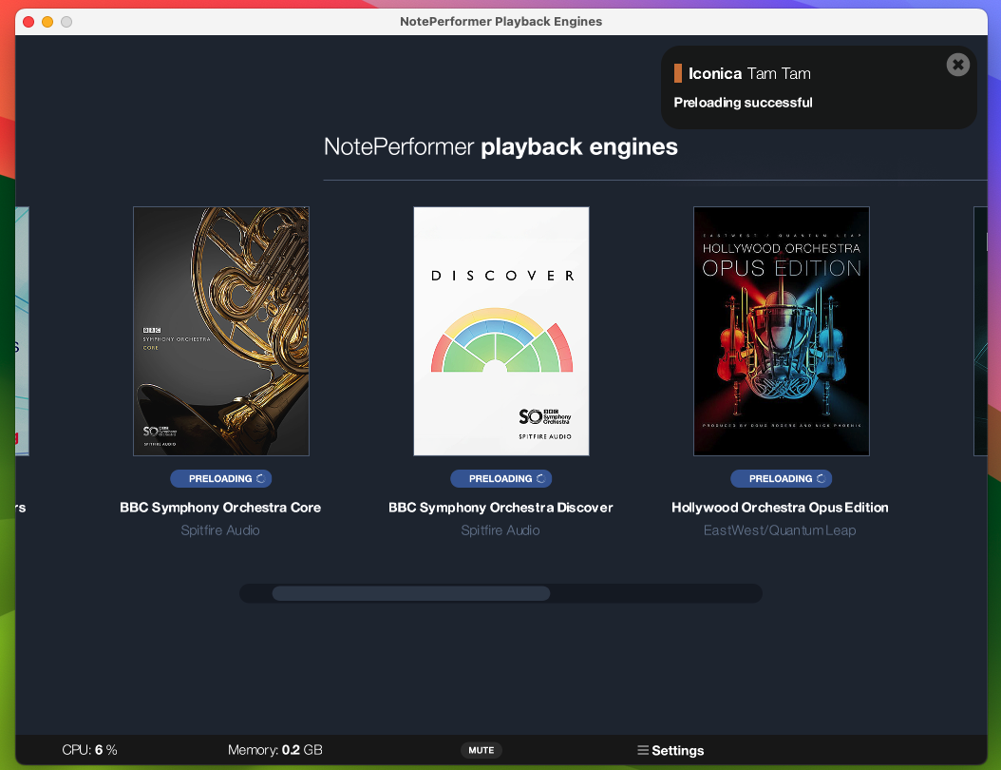The width and height of the screenshot is (1001, 770).
Task: Click the Memory 0.2 GB readout
Action: click(275, 750)
